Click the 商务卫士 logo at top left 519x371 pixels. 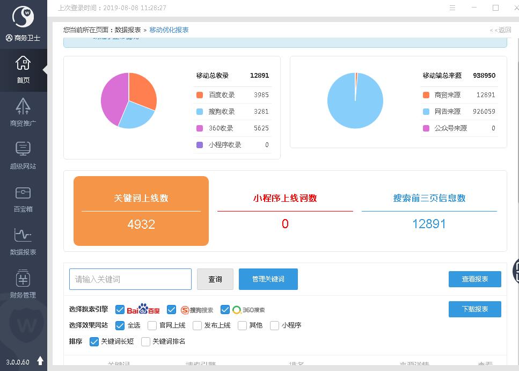click(23, 18)
